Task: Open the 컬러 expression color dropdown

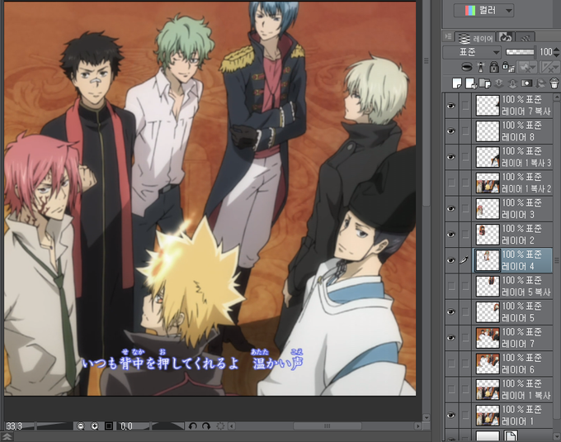Action: (x=483, y=11)
